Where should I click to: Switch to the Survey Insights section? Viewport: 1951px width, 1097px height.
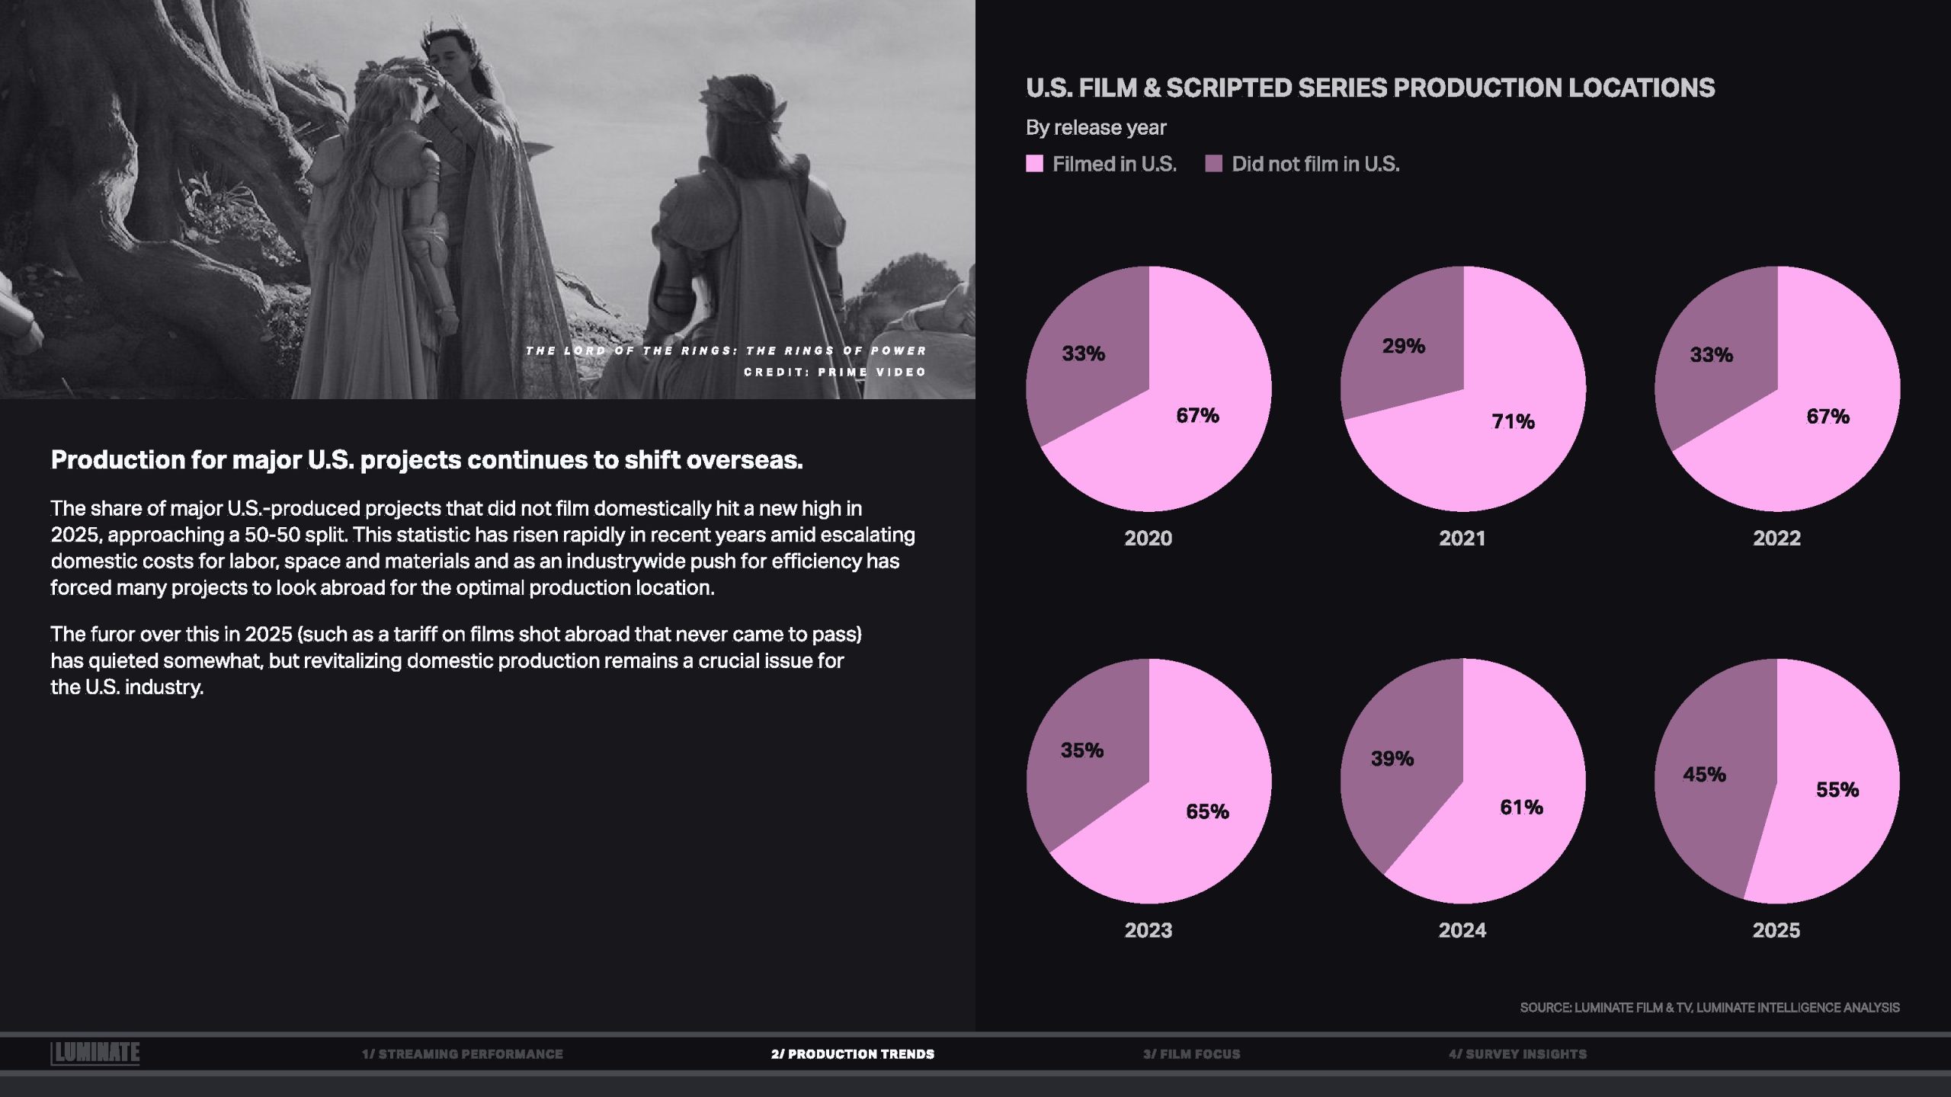click(x=1517, y=1054)
